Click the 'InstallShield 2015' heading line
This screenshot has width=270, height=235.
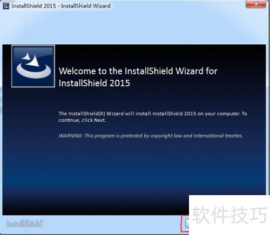pos(94,83)
